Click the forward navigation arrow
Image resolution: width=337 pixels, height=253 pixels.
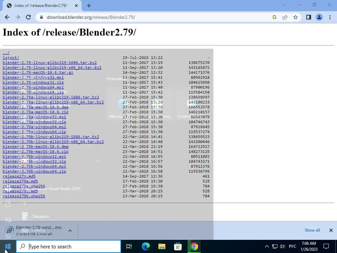point(18,17)
